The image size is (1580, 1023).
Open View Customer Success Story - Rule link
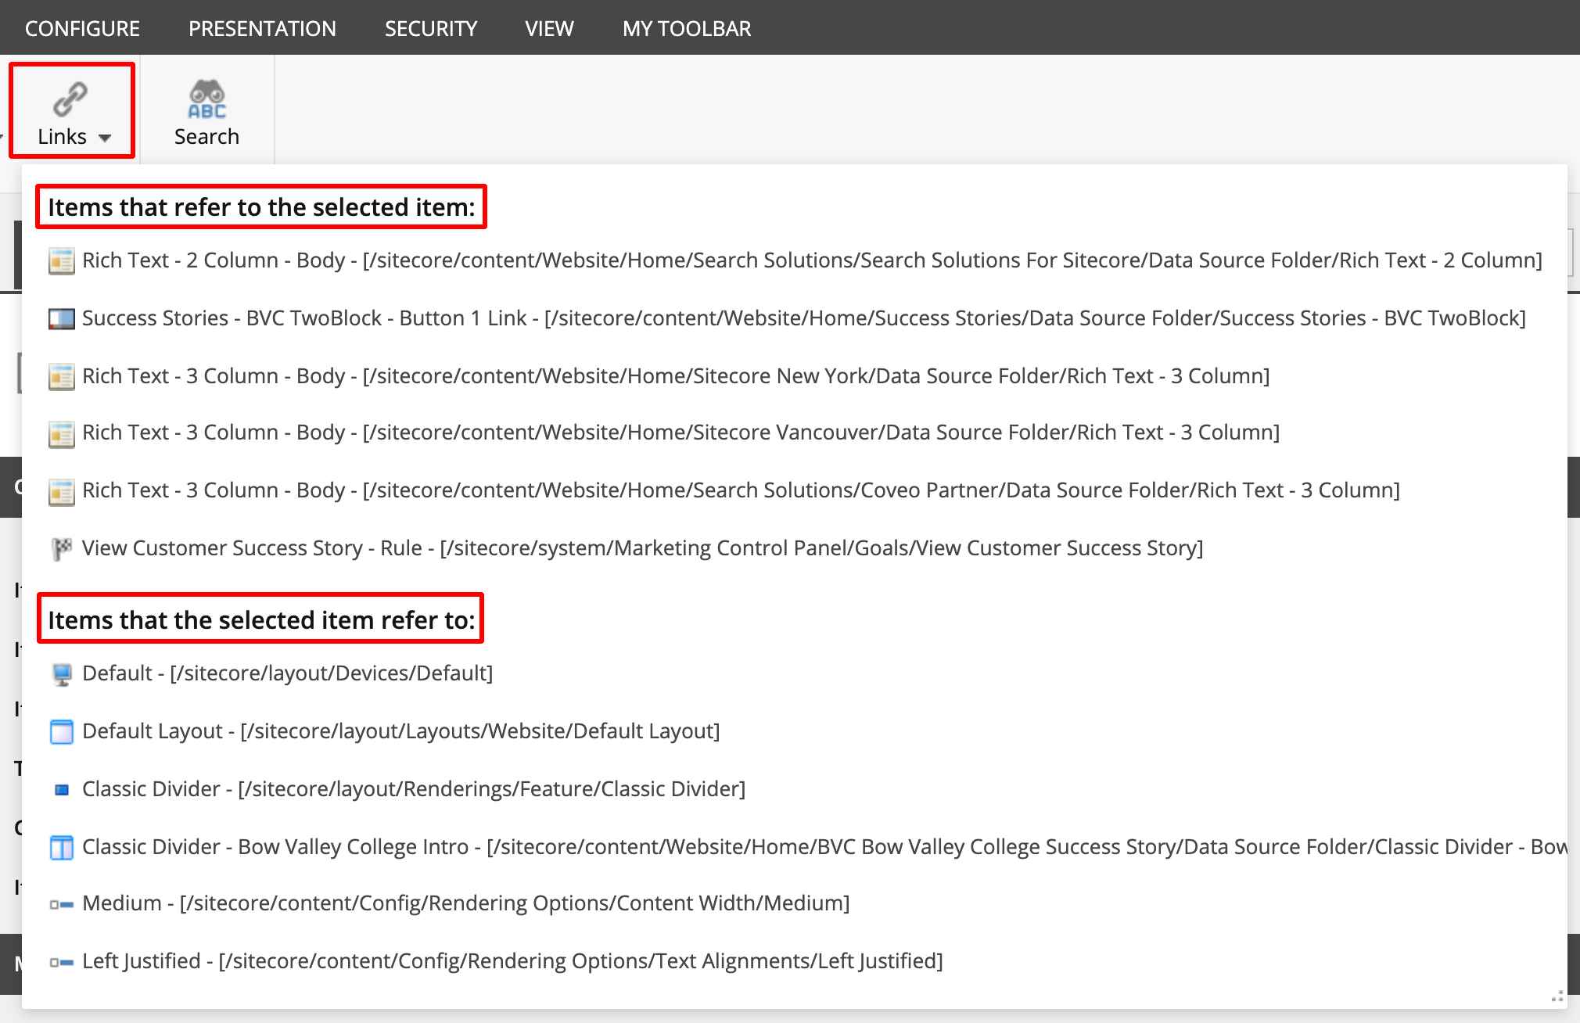pyautogui.click(x=642, y=548)
